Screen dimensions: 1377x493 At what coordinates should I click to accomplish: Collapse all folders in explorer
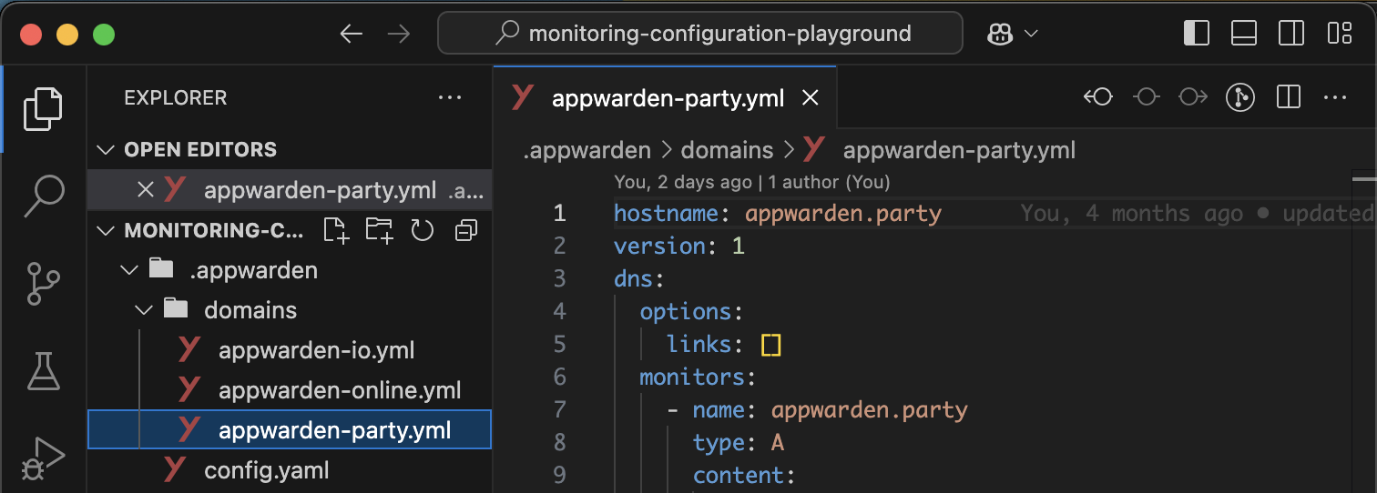tap(465, 230)
